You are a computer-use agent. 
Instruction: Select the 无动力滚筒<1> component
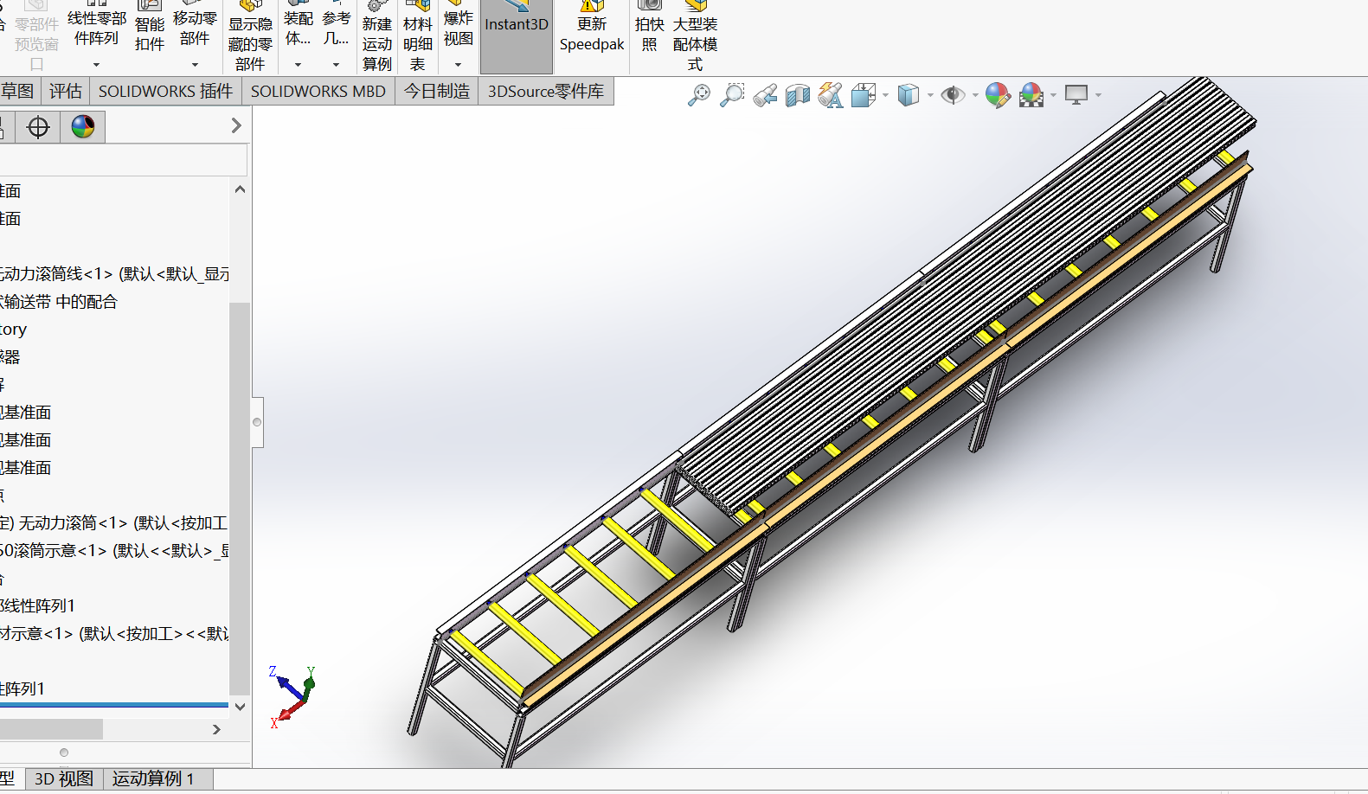(x=113, y=523)
